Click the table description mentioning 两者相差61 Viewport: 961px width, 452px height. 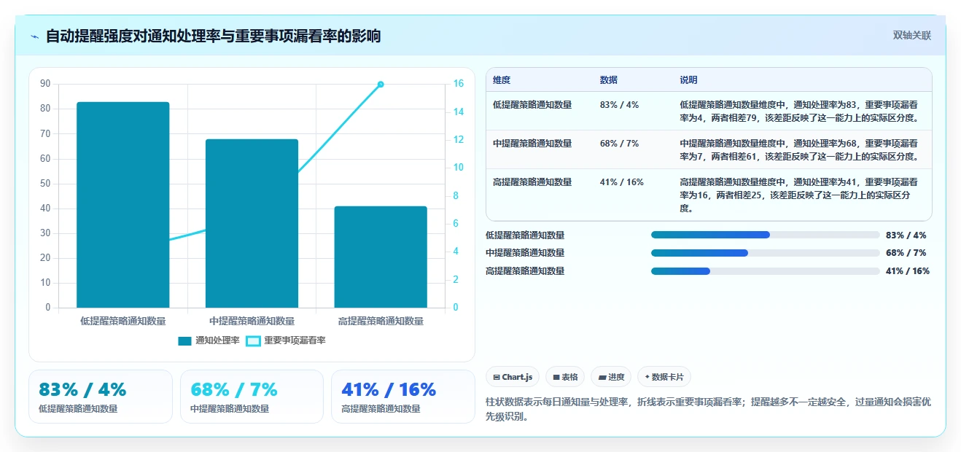[799, 149]
